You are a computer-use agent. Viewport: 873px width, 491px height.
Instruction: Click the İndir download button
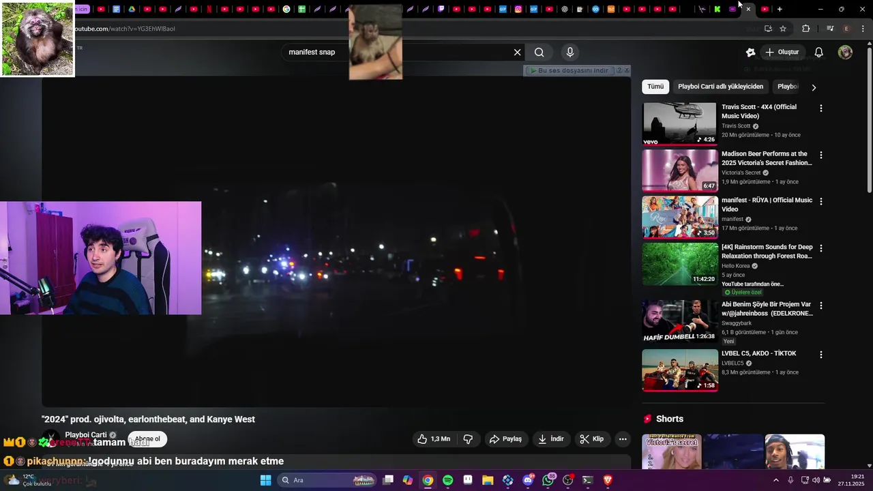click(x=551, y=439)
